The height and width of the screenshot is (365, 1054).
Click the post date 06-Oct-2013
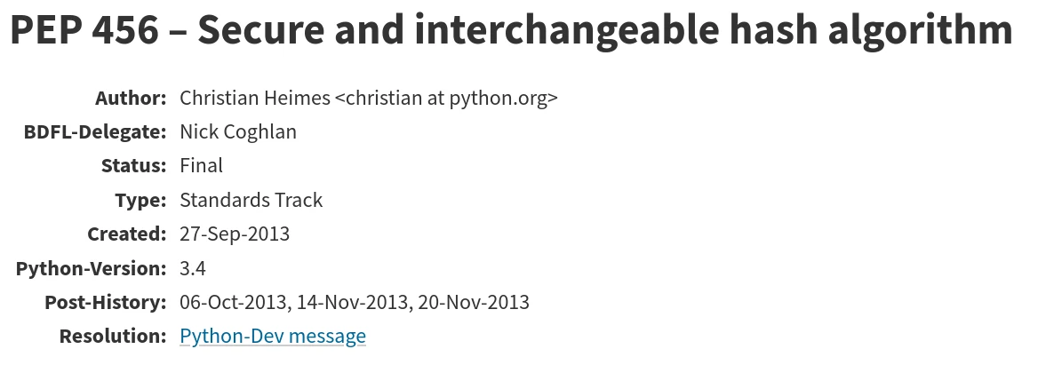(233, 302)
